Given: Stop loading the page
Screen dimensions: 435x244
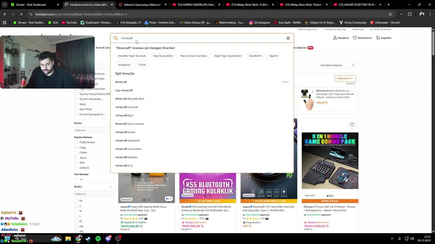Looking at the screenshot, I should coord(21,14).
